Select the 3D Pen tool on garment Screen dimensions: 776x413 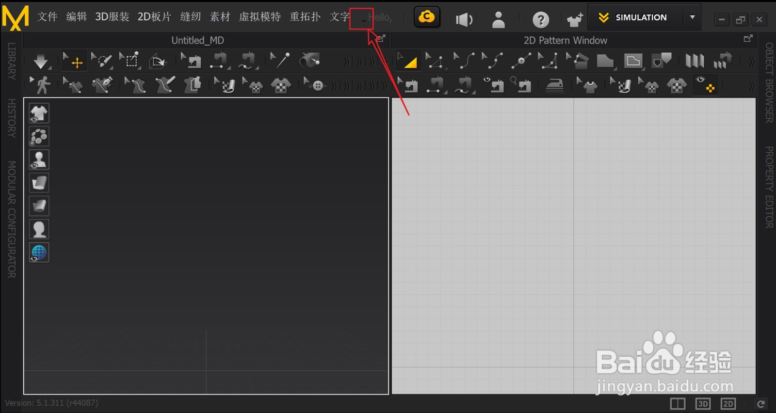(x=102, y=85)
